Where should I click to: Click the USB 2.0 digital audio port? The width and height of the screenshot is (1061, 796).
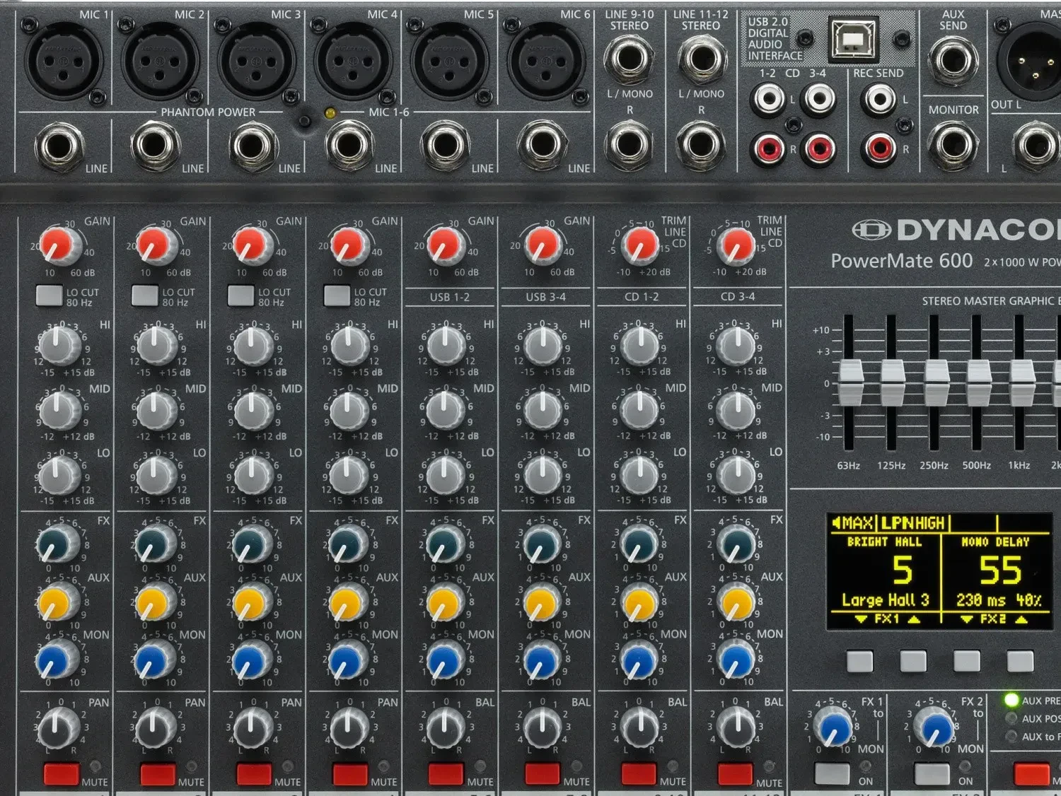[x=854, y=39]
